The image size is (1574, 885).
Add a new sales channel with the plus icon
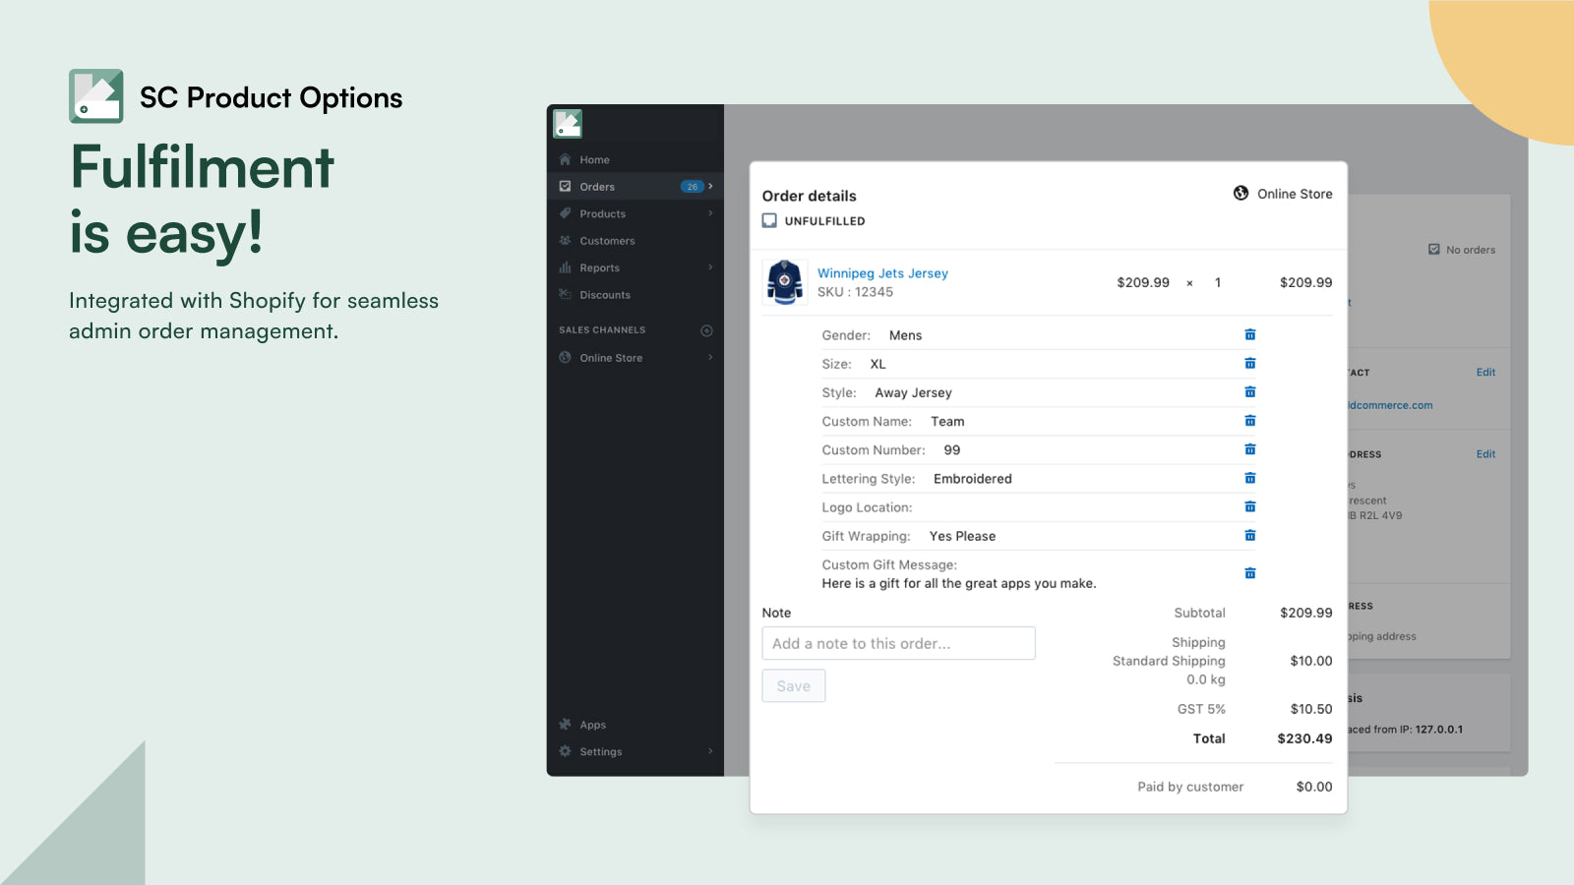click(706, 329)
